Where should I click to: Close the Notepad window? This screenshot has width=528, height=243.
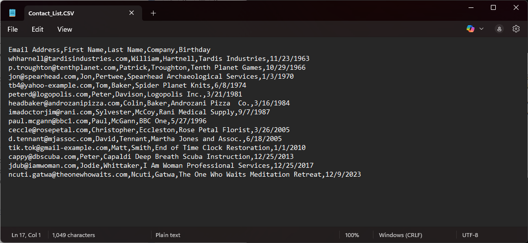pyautogui.click(x=516, y=7)
